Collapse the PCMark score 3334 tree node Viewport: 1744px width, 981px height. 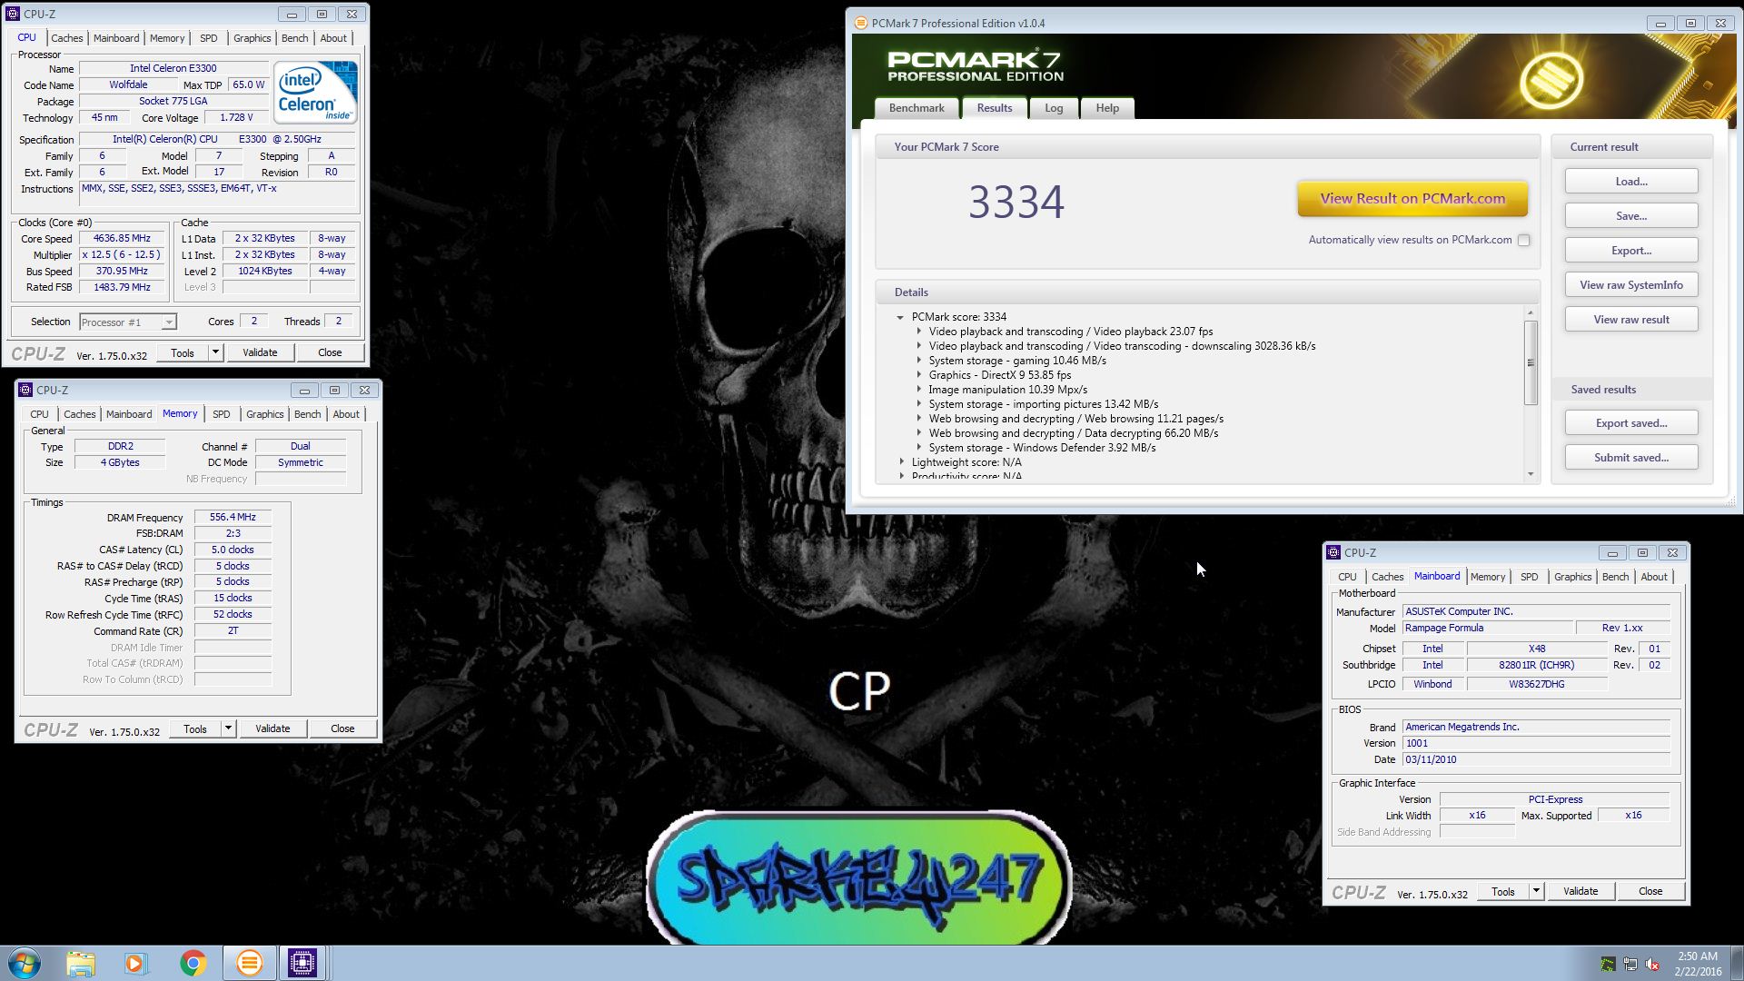900,317
